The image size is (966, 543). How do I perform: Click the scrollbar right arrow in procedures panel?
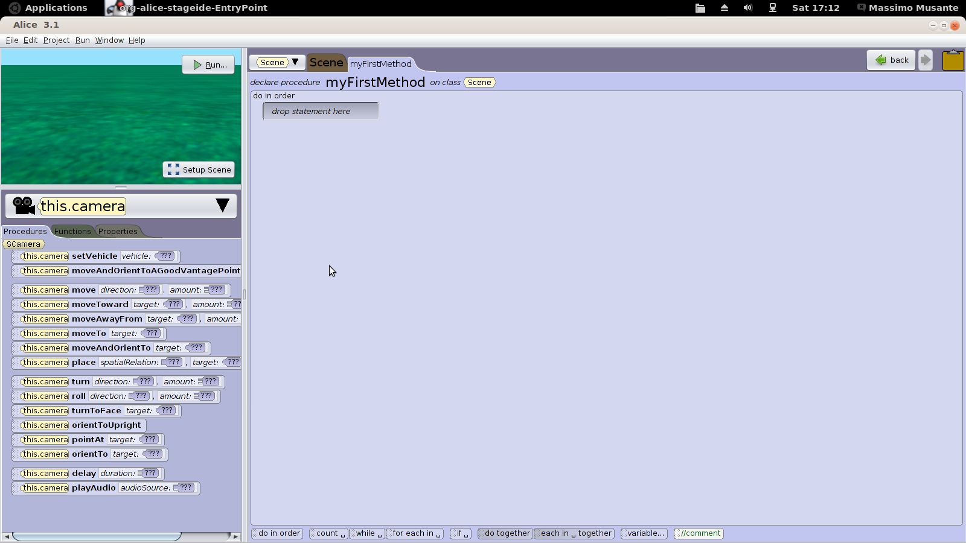tap(235, 536)
